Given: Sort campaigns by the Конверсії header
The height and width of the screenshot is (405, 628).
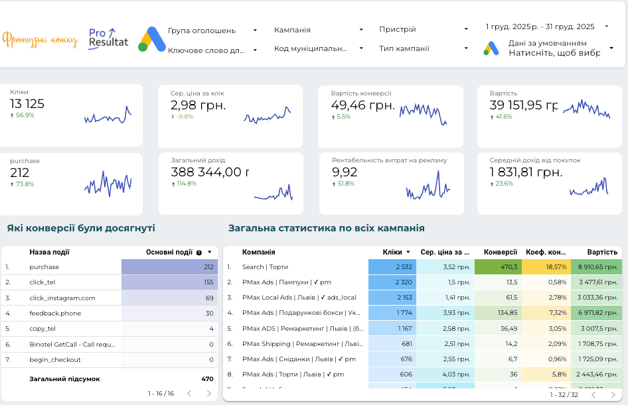Looking at the screenshot, I should (501, 252).
